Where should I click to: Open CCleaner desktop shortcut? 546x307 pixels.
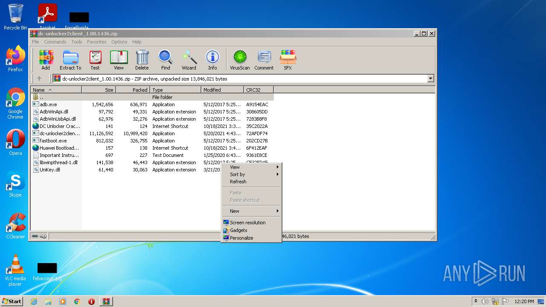click(15, 226)
